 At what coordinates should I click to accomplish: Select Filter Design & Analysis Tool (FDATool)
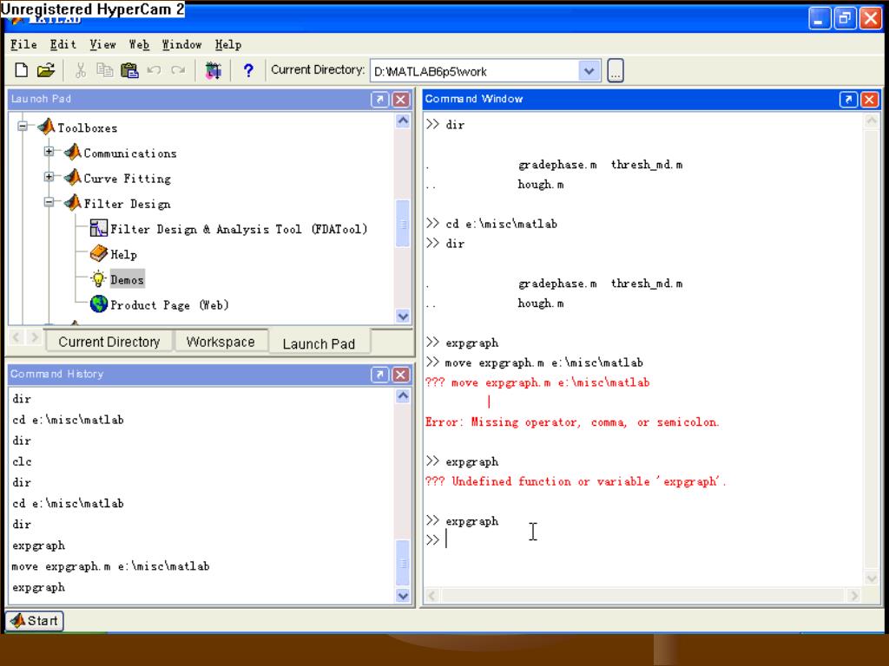[239, 229]
